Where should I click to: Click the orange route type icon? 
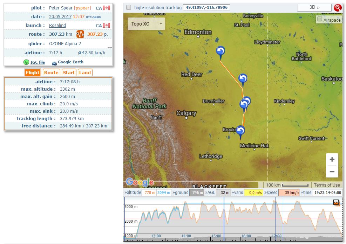point(80,34)
